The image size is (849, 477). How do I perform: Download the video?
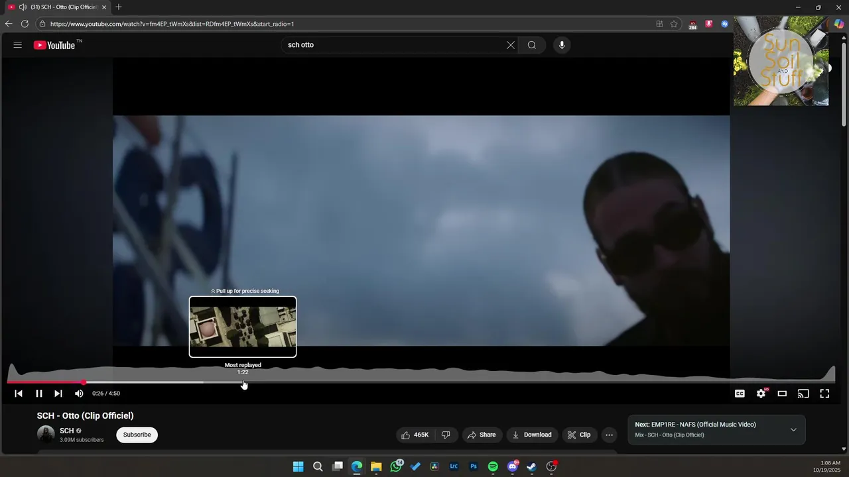pyautogui.click(x=532, y=435)
